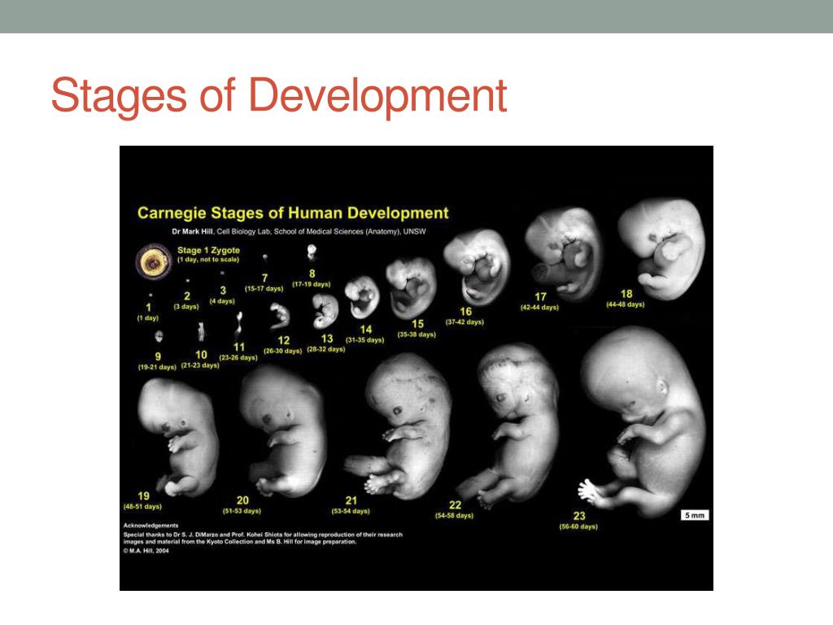Viewport: 833px width, 625px height.
Task: Click the stage 19 embryo image
Action: pos(178,439)
